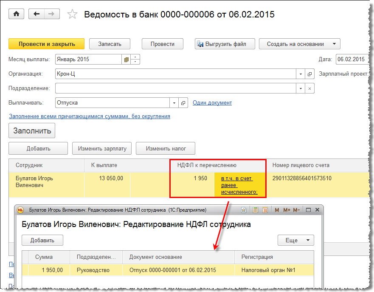Viewport: 374px width, 292px height.
Task: Expand the Организация dropdown list
Action: click(x=301, y=74)
